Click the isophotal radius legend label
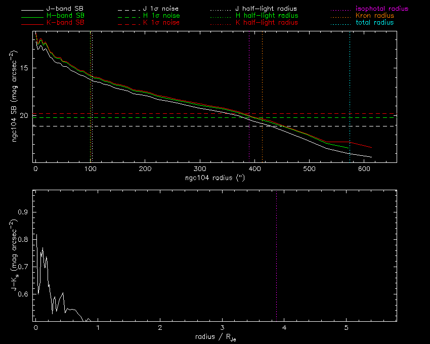Image resolution: width=430 pixels, height=344 pixels. point(378,9)
